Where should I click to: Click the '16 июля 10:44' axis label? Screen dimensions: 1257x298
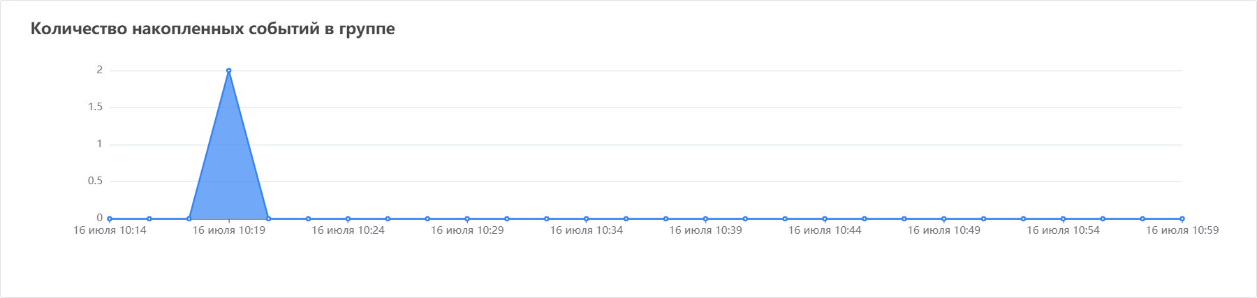825,230
